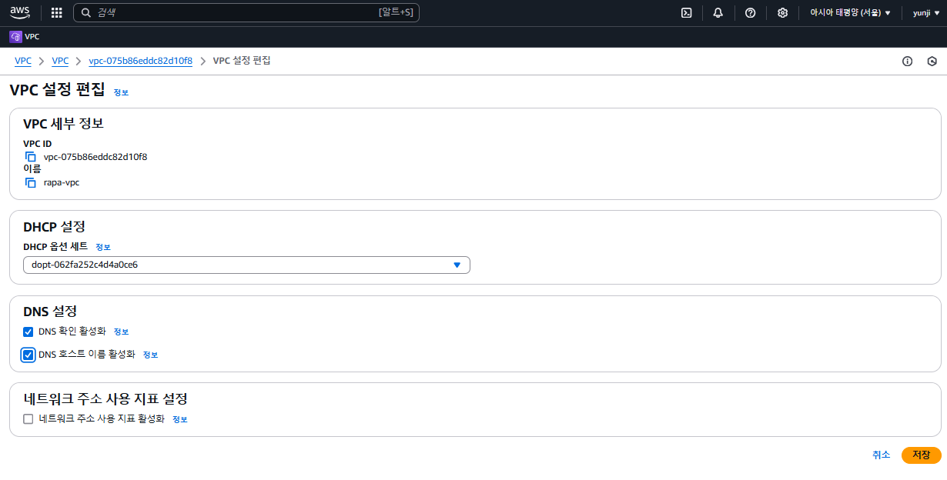Click the 저장 save button

pyautogui.click(x=922, y=455)
